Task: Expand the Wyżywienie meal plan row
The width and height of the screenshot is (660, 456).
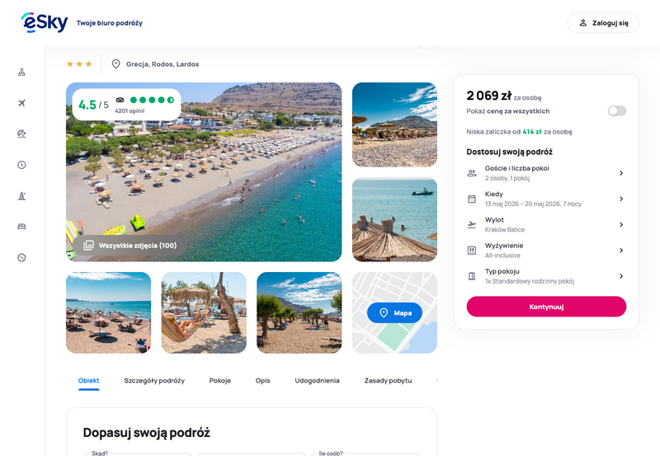Action: click(546, 251)
